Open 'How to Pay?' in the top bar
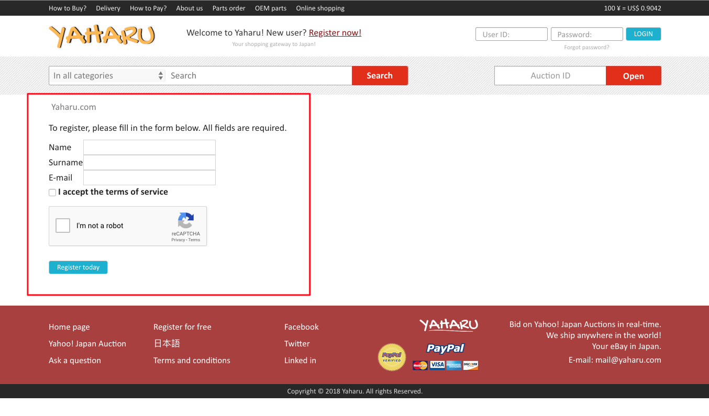Viewport: 709px width, 416px height. [148, 8]
